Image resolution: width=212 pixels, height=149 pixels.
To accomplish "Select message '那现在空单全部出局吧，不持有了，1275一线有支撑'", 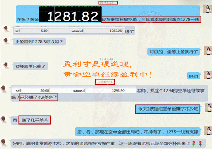I will point(138,132).
